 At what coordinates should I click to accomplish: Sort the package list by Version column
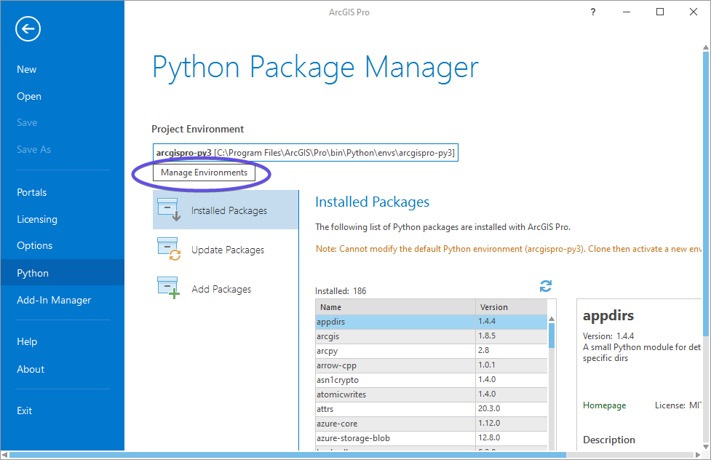point(512,307)
